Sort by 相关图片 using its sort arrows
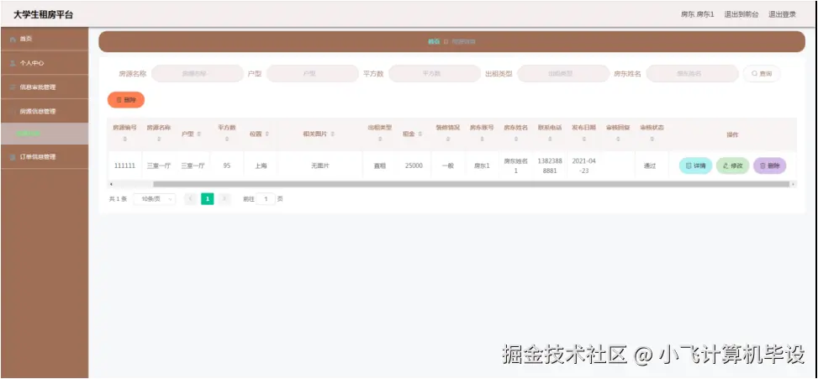 coord(332,134)
